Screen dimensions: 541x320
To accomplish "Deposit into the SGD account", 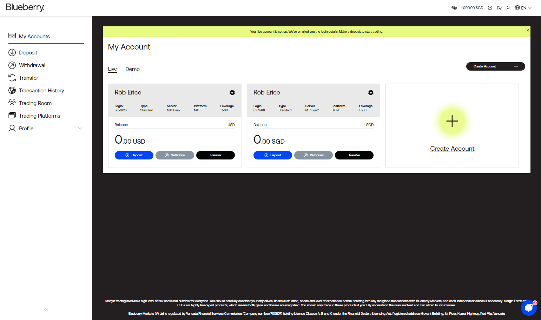I will (x=273, y=155).
